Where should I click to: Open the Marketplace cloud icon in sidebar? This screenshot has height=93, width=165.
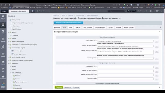(x=3, y=77)
